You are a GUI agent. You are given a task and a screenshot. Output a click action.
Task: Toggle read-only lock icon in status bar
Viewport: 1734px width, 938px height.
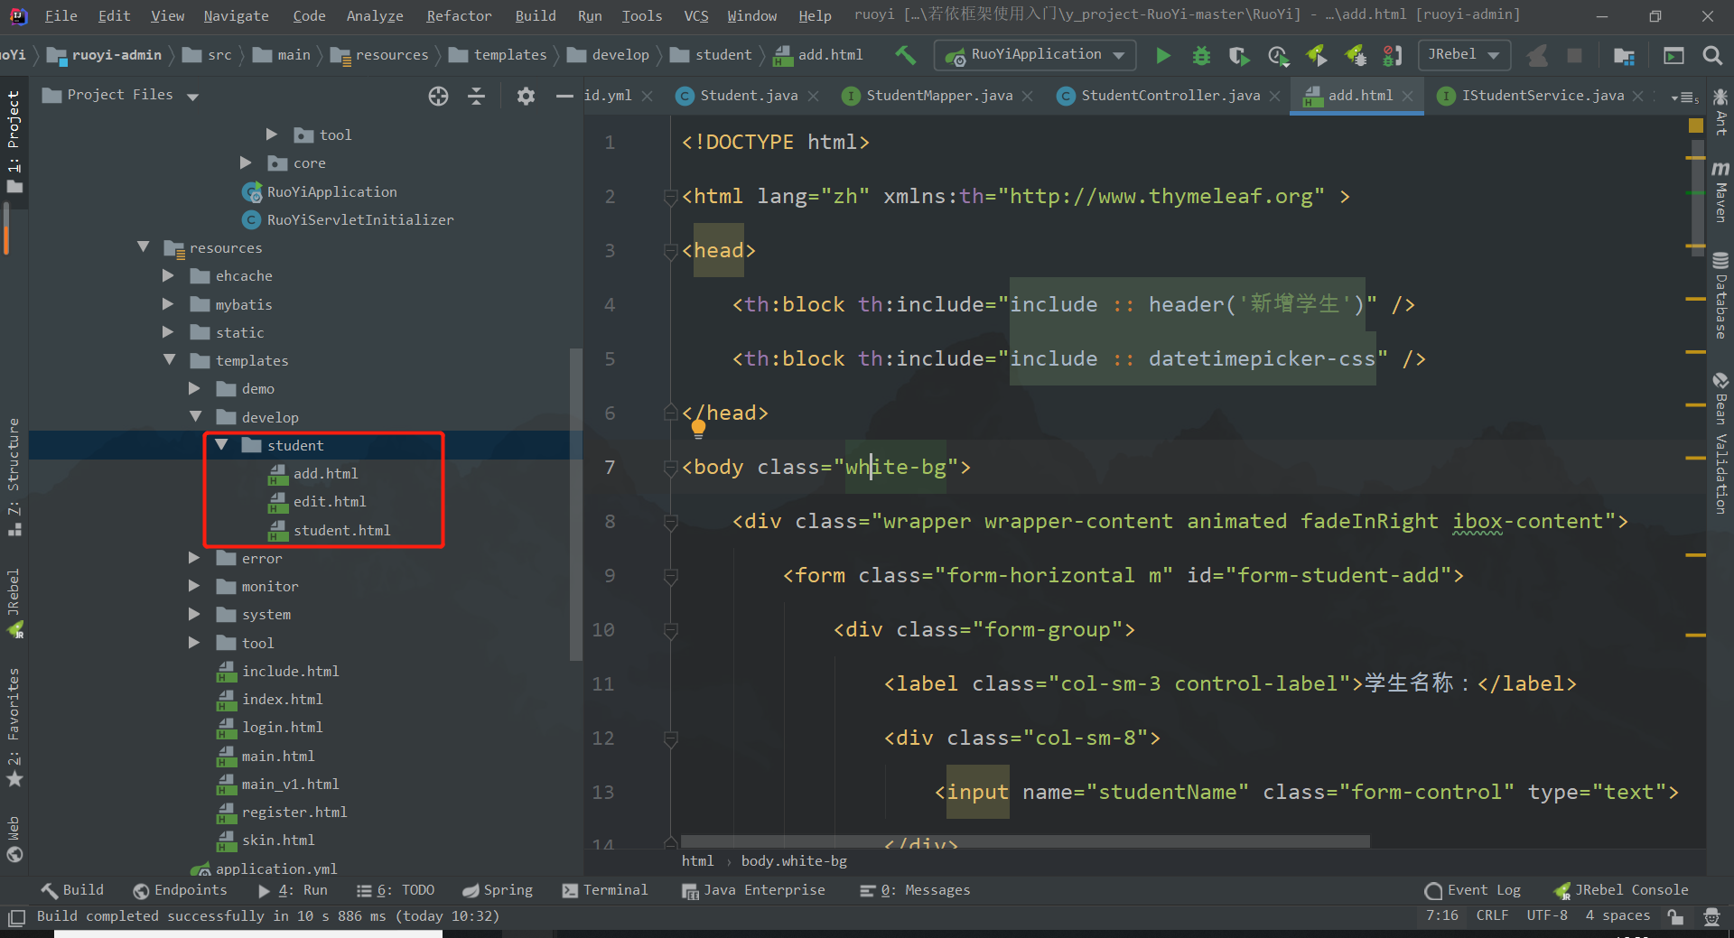pos(1675,916)
